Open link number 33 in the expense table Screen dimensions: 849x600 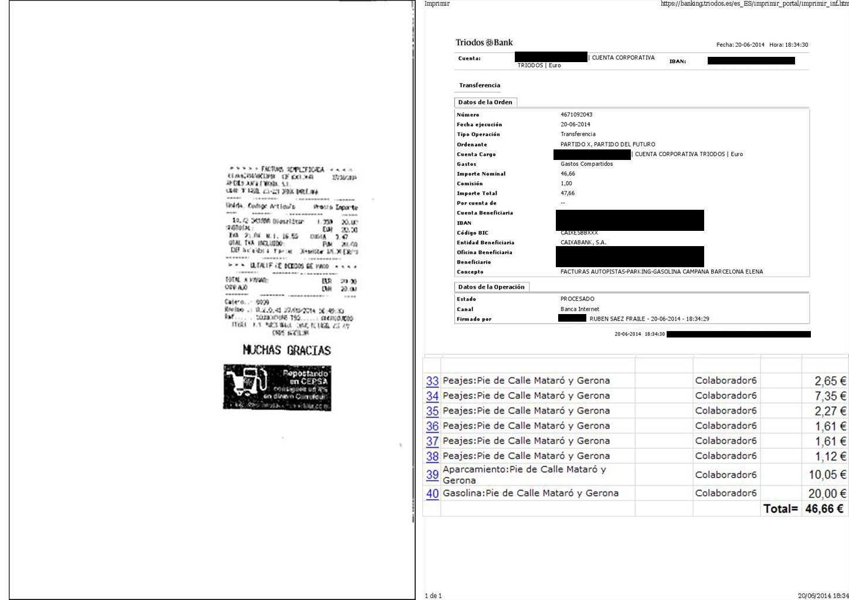(x=432, y=381)
